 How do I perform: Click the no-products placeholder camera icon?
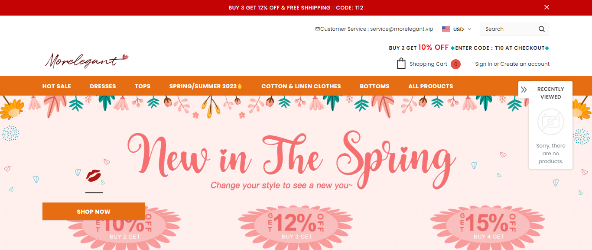(x=551, y=122)
